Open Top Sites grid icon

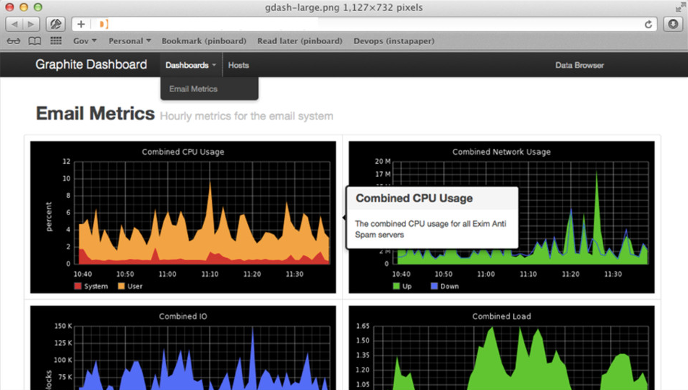(56, 40)
